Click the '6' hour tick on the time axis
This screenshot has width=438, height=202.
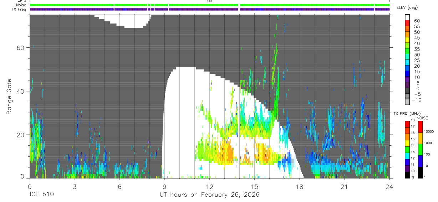(x=119, y=187)
